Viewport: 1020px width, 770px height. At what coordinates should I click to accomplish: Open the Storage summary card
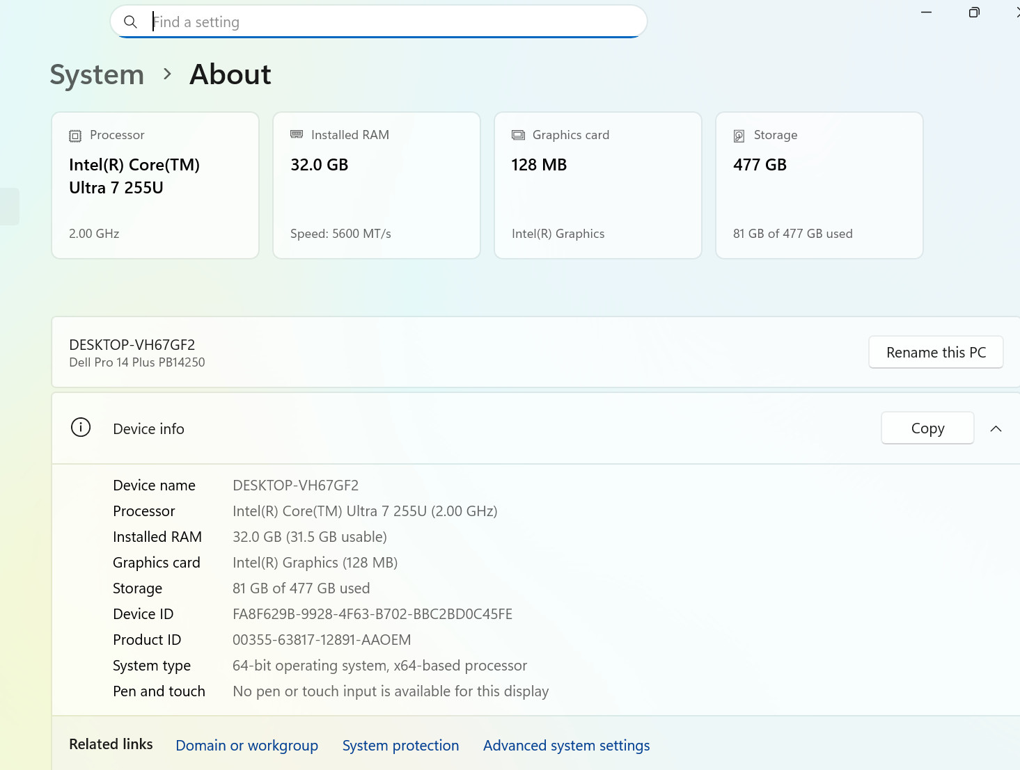(x=819, y=185)
